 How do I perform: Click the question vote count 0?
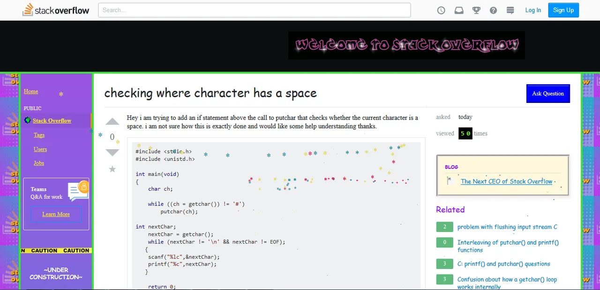tap(112, 137)
